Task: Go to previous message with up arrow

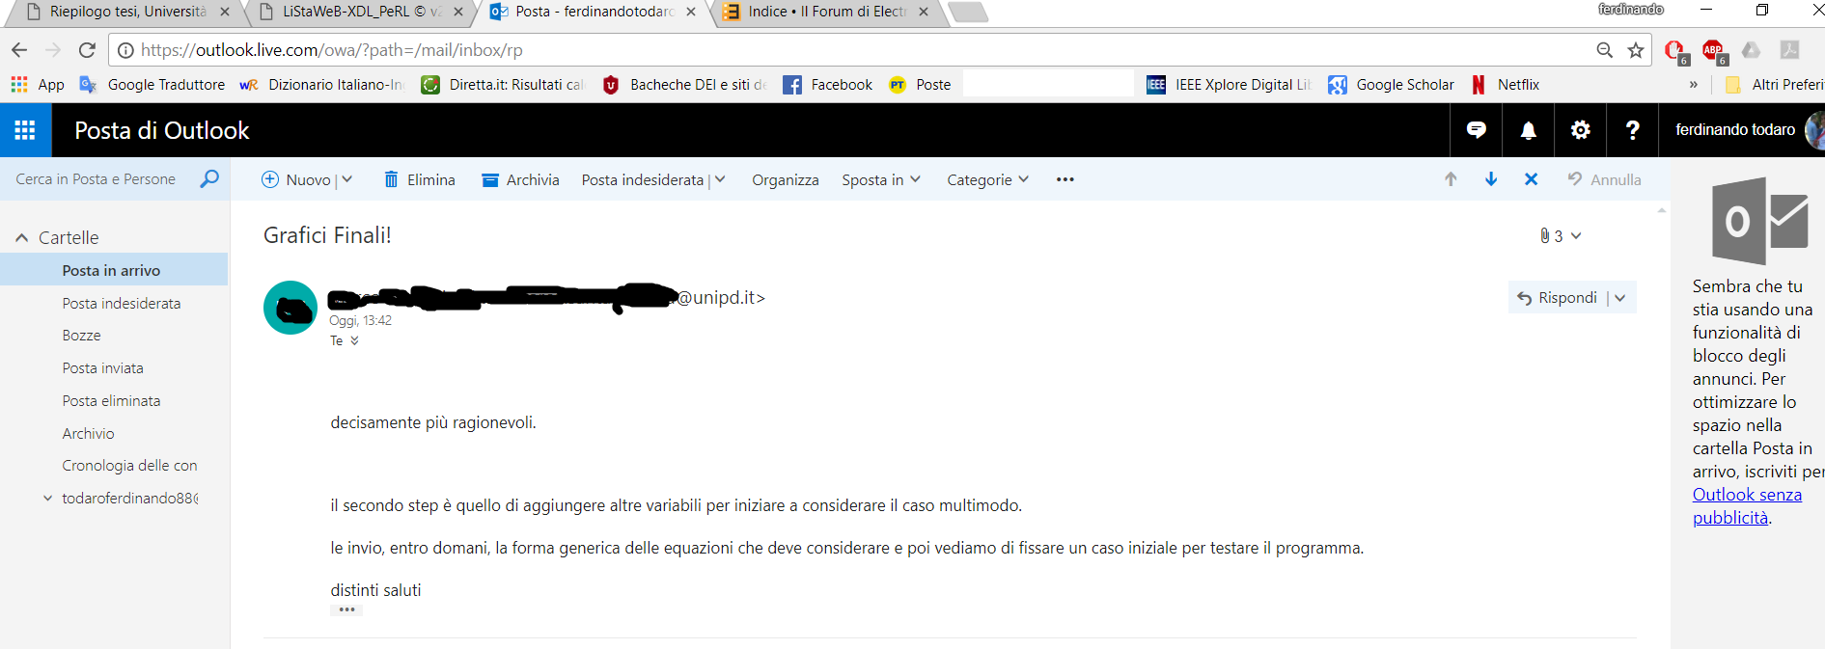Action: (1451, 179)
